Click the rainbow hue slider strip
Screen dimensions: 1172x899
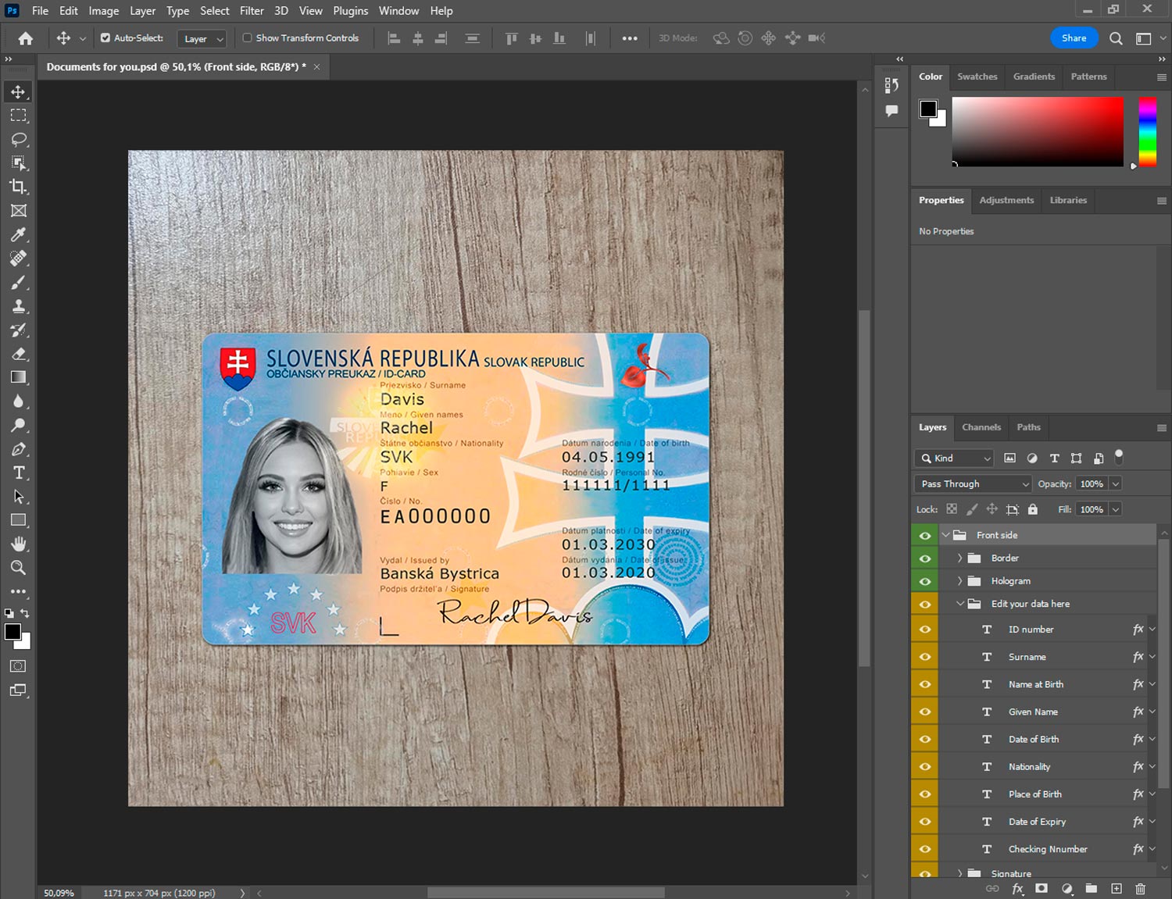click(1146, 131)
